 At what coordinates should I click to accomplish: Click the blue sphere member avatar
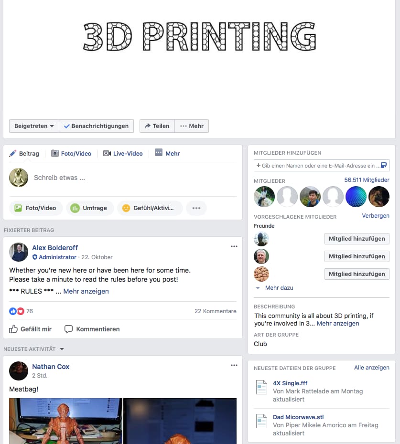(x=356, y=197)
